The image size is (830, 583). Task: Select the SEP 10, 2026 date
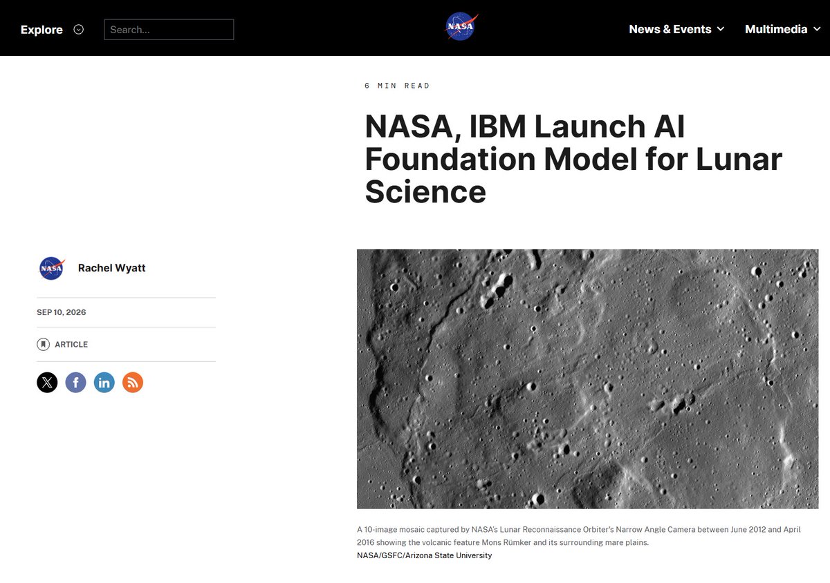(62, 312)
